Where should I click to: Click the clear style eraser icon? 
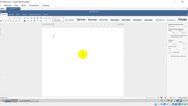[46, 18]
